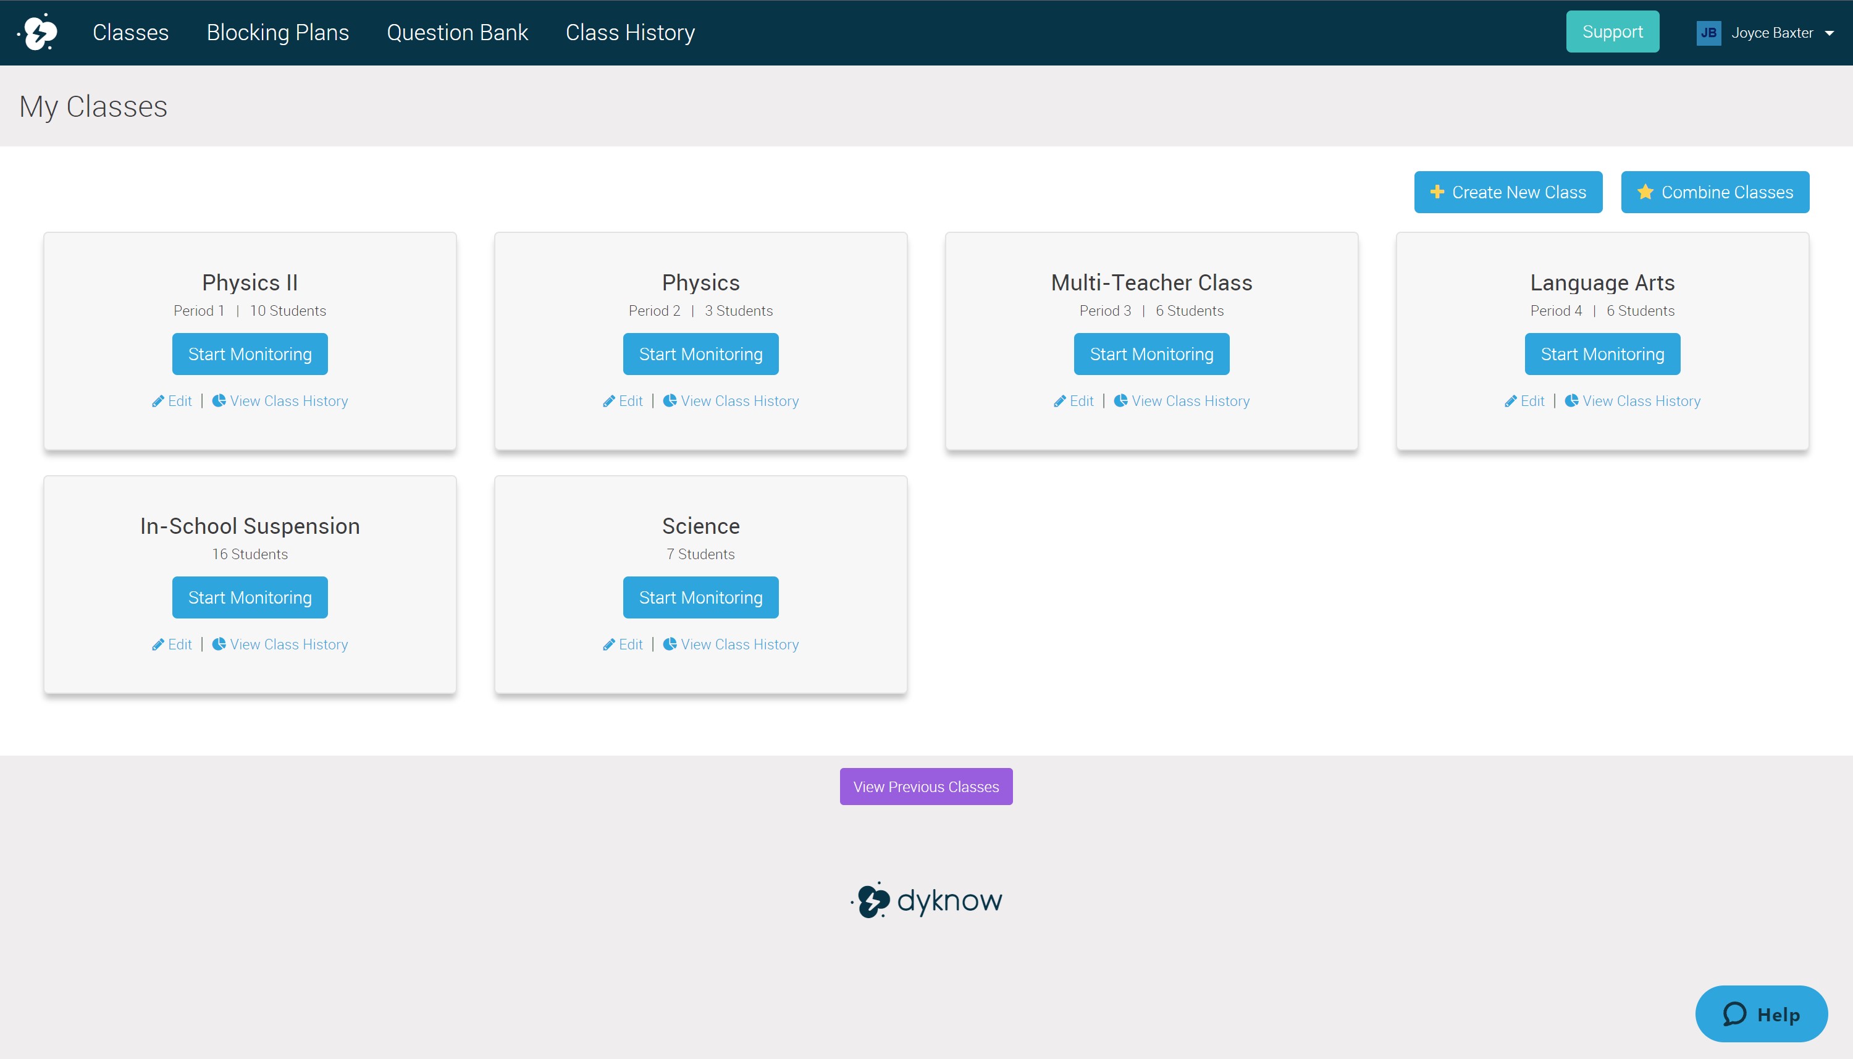Click the pie chart history icon on Physics II
Image resolution: width=1853 pixels, height=1059 pixels.
[219, 400]
